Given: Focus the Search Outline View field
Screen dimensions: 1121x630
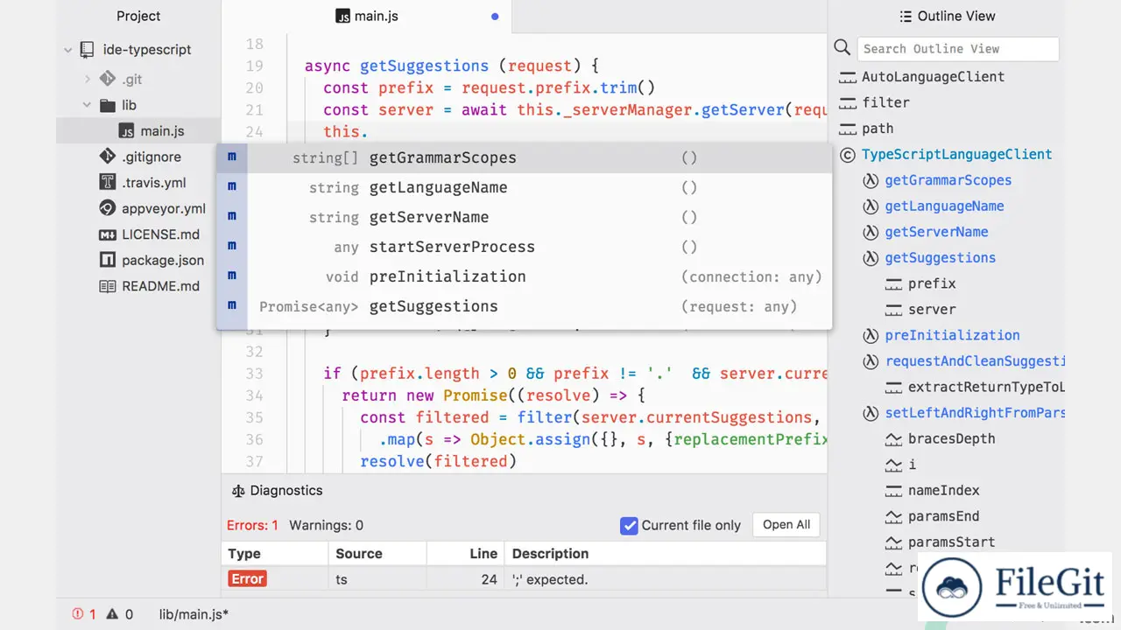Looking at the screenshot, I should (x=957, y=49).
